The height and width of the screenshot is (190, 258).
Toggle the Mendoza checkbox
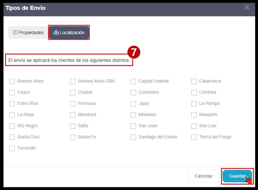click(x=73, y=115)
